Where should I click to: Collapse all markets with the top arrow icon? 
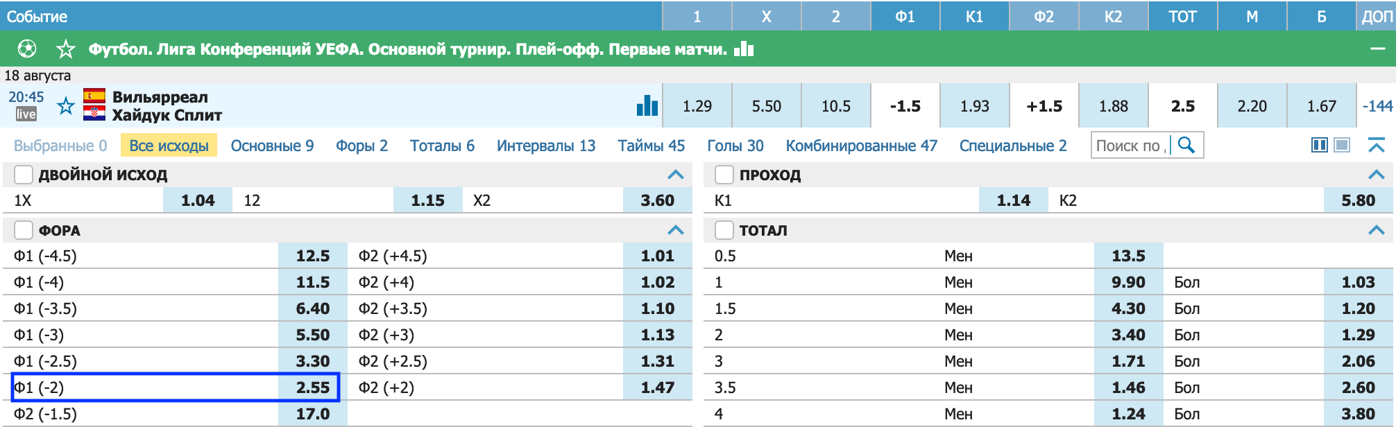pos(1377,145)
